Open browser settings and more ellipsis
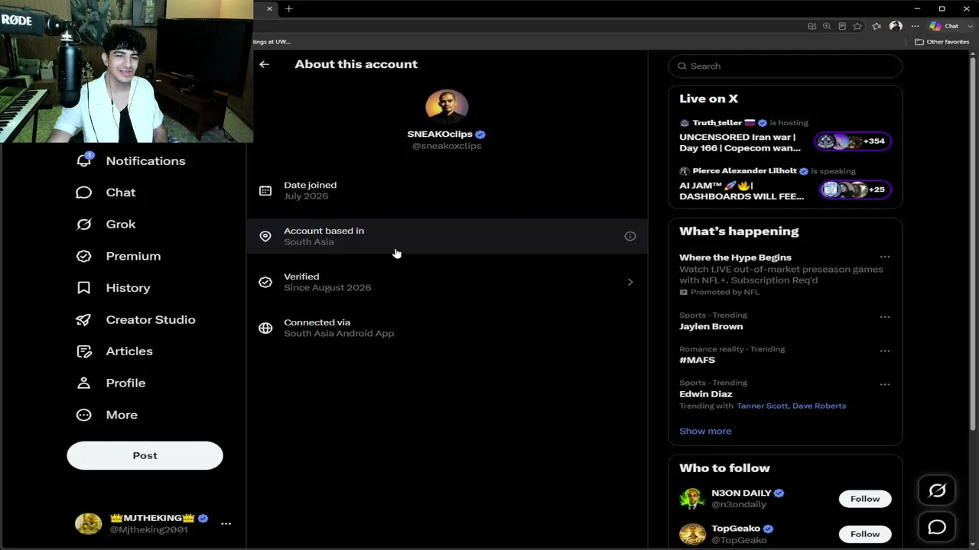The height and width of the screenshot is (550, 979). coord(915,26)
